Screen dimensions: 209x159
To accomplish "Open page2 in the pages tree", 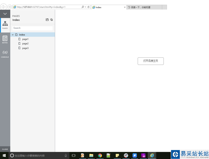I will pos(25,43).
